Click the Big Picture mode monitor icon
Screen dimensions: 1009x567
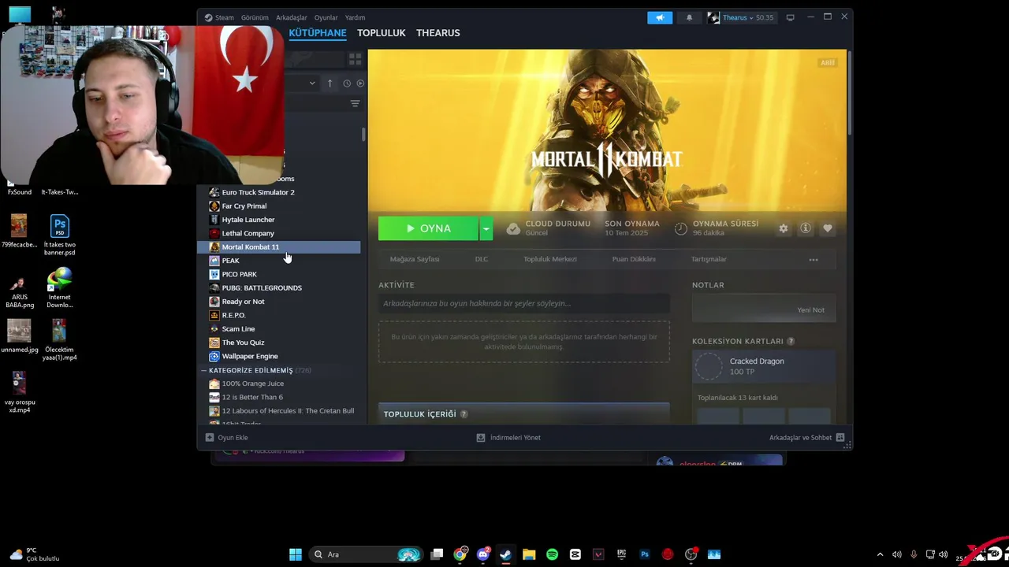(x=791, y=17)
